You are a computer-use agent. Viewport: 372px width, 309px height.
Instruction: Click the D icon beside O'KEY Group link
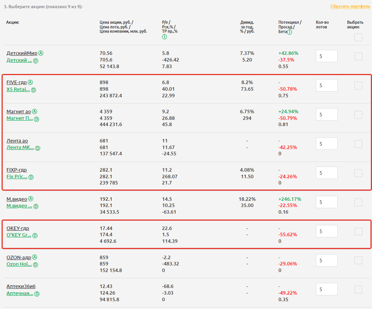35,236
